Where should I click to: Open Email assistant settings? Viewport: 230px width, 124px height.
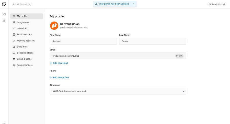[x=24, y=35]
